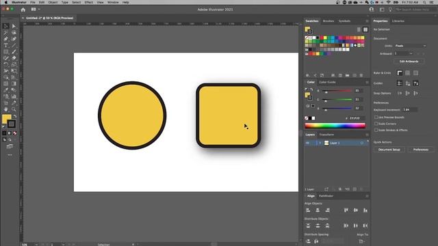Toggle Show Grid button in Properties
The height and width of the screenshot is (246, 438).
click(408, 73)
